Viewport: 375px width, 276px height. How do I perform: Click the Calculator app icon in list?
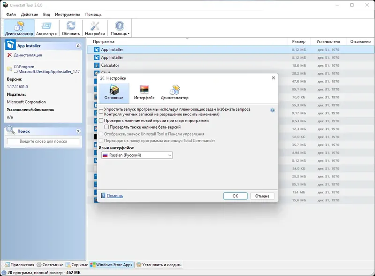coord(97,65)
